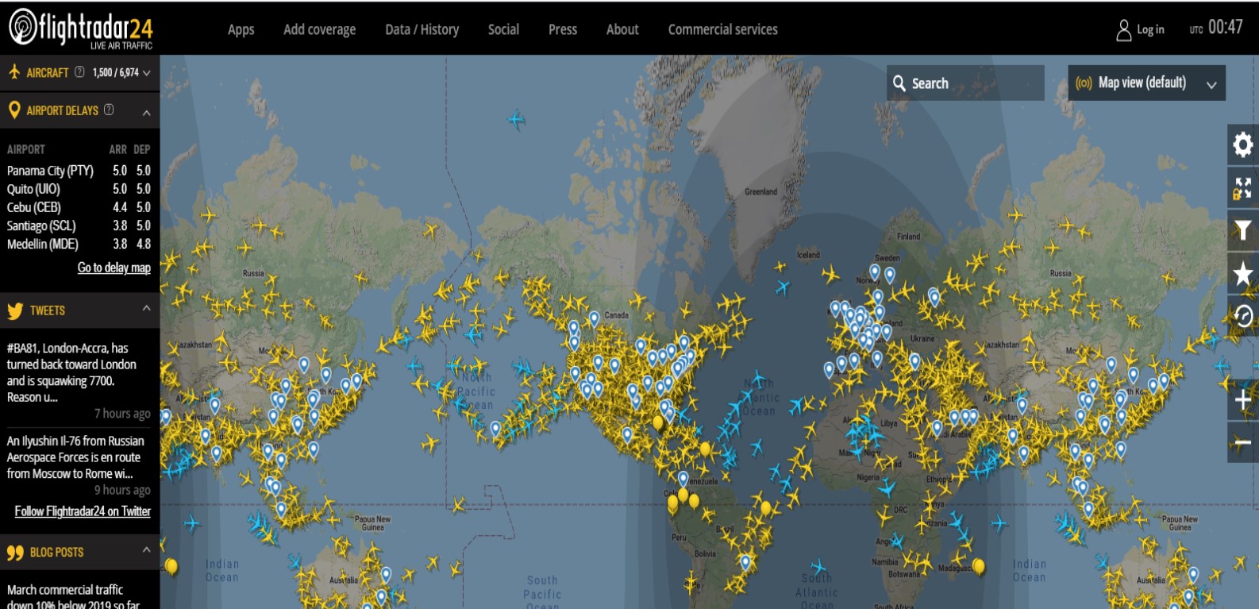The width and height of the screenshot is (1259, 609).
Task: Click the airplane icon in the Aircraft header
Action: point(14,72)
